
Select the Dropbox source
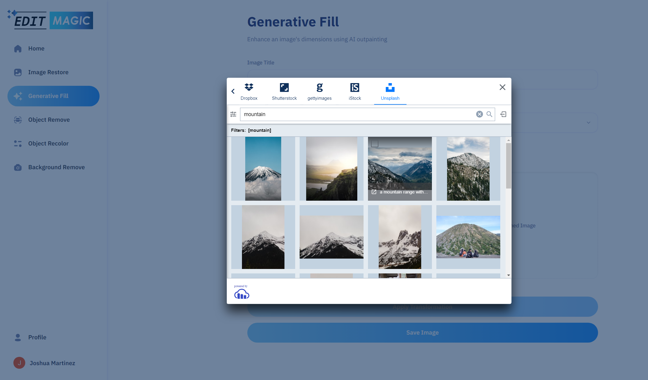click(x=249, y=91)
